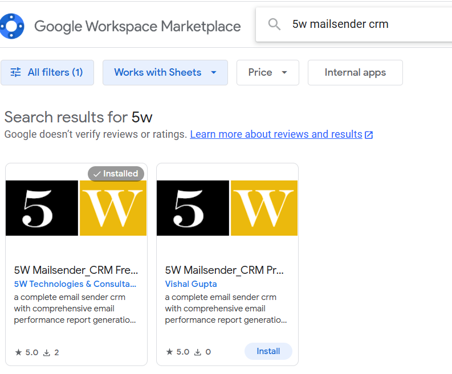
Task: Click the search box containing '5w mailsender crm'
Action: 354,24
